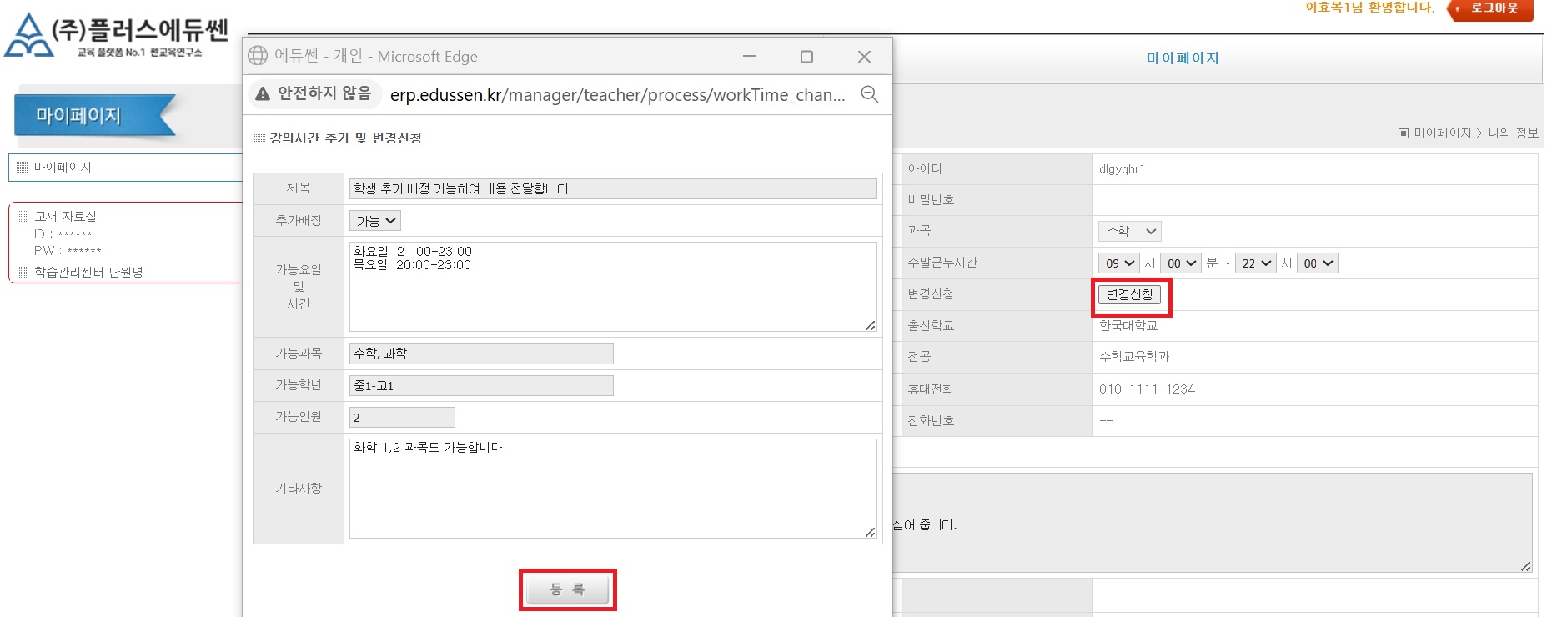1547x617 pixels.
Task: Minimize the Edussen popup window
Action: tap(749, 57)
